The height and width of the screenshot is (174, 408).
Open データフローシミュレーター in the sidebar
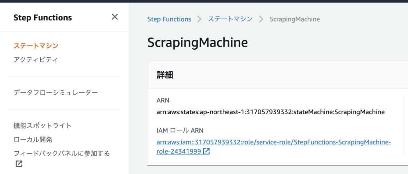click(56, 93)
